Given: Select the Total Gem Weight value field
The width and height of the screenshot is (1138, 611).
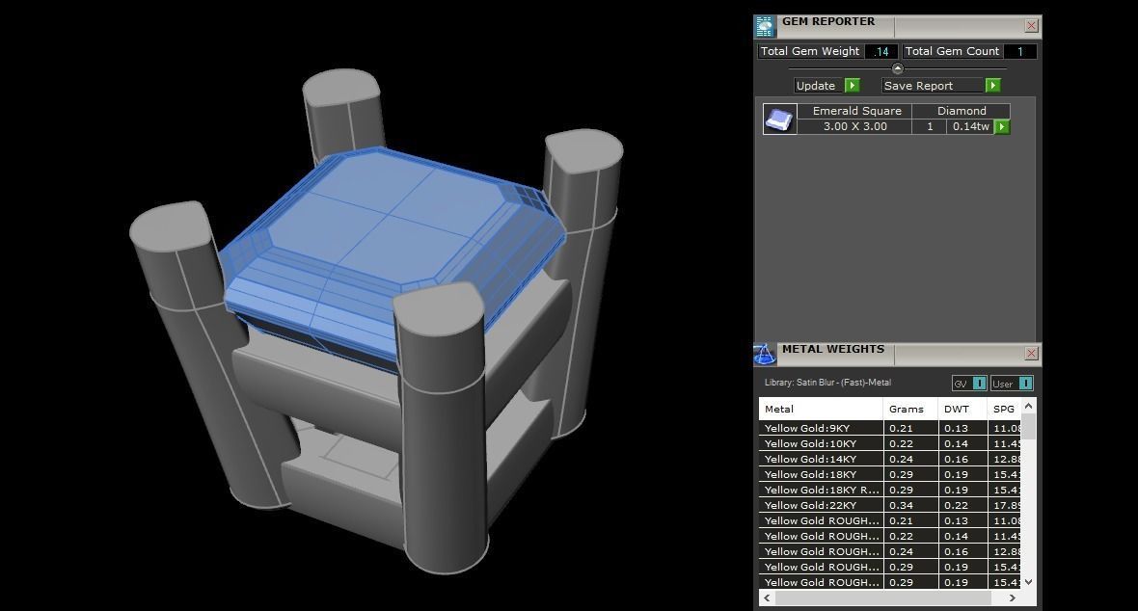Looking at the screenshot, I should (881, 51).
